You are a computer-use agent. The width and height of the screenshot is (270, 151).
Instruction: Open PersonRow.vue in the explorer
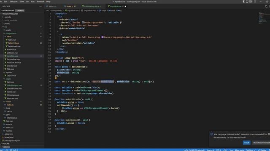[13, 60]
